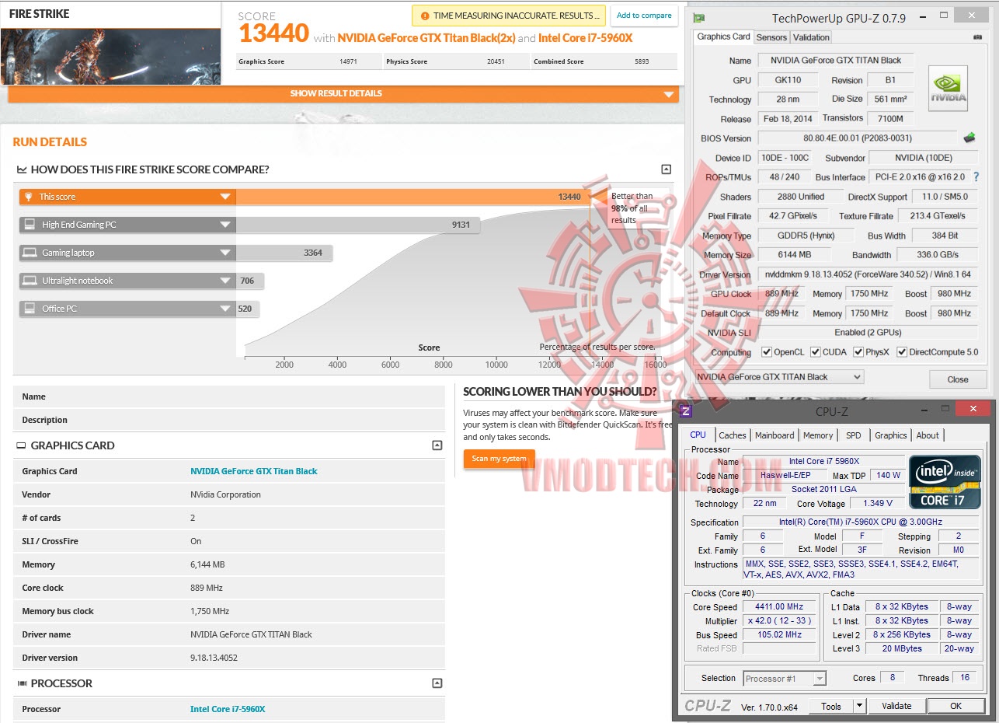
Task: Switch to the Validation tab in GPU-Z
Action: (x=811, y=37)
